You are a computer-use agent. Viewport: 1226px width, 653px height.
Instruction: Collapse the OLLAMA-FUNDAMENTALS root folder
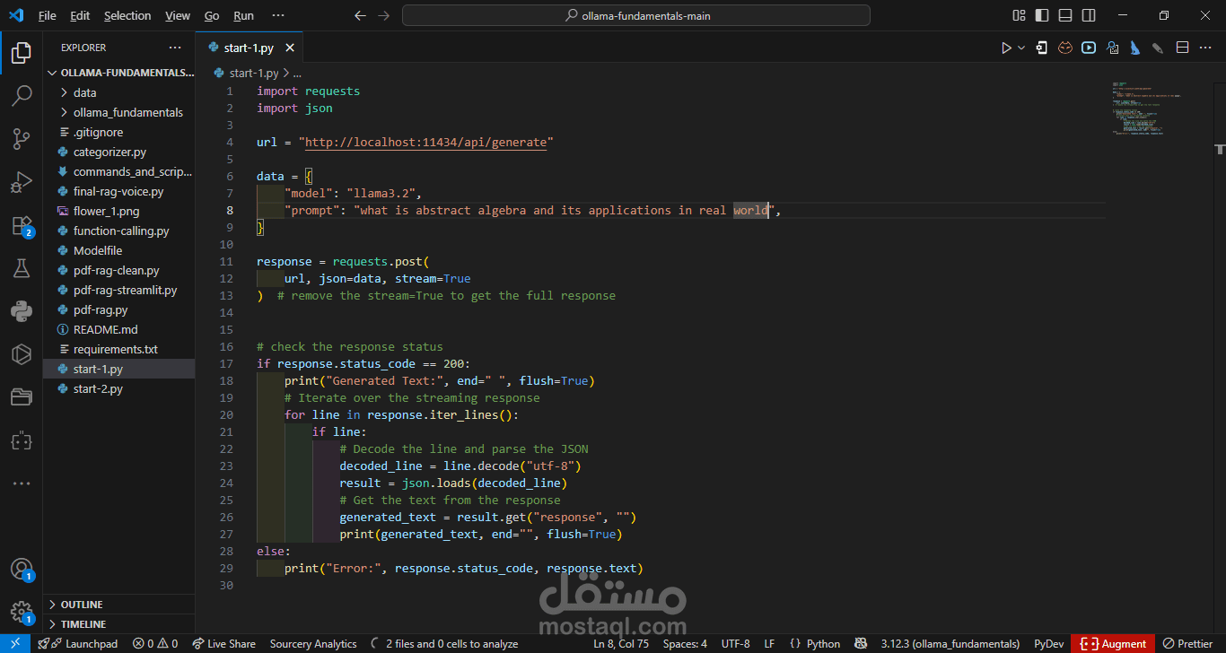tap(120, 73)
